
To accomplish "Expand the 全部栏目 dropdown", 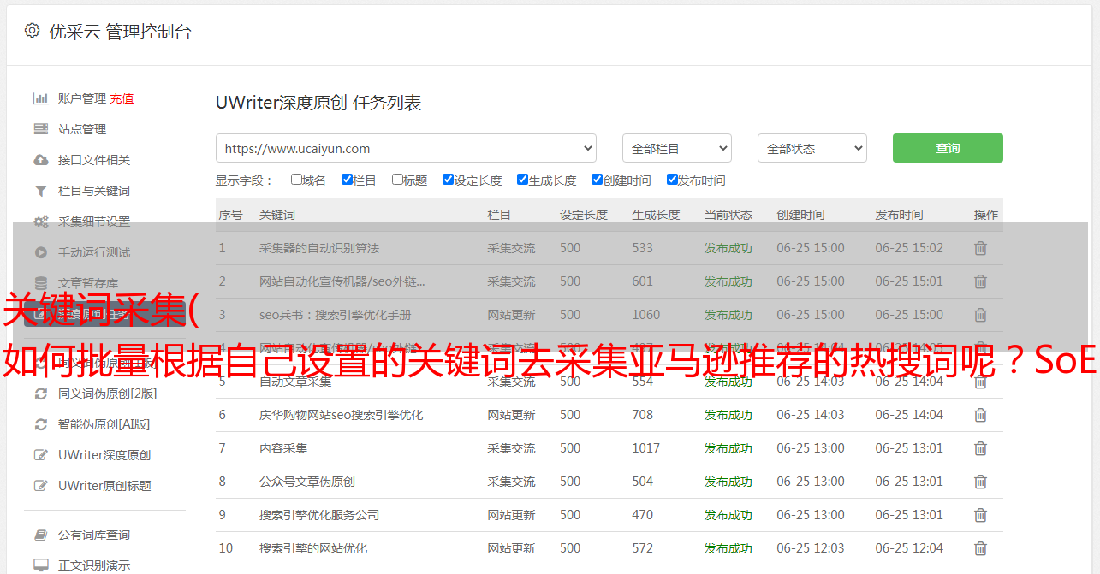I will (x=676, y=148).
